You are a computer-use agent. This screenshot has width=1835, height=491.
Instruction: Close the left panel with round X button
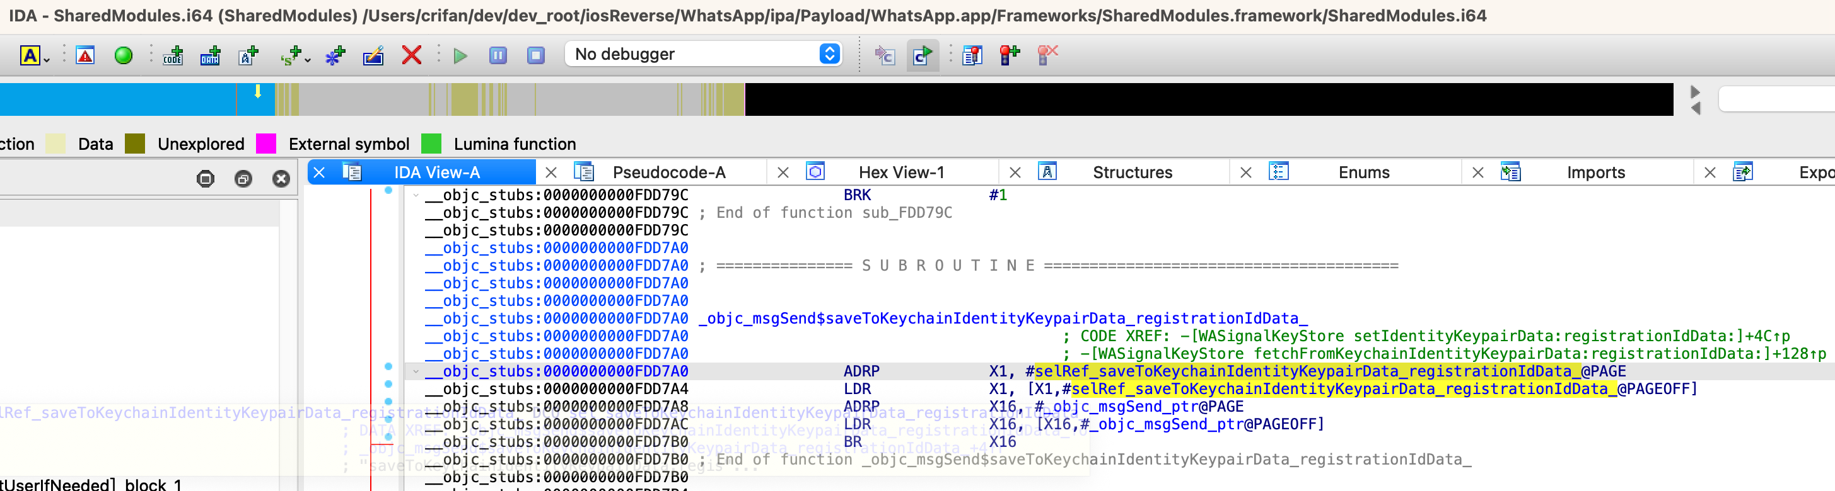[281, 179]
